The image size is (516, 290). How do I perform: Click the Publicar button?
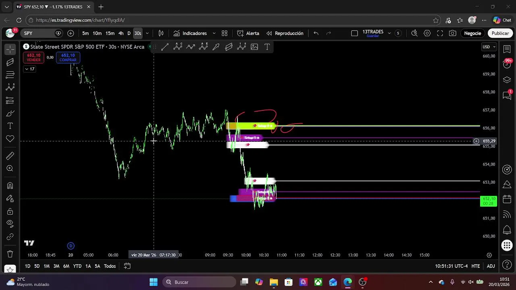coord(500,33)
